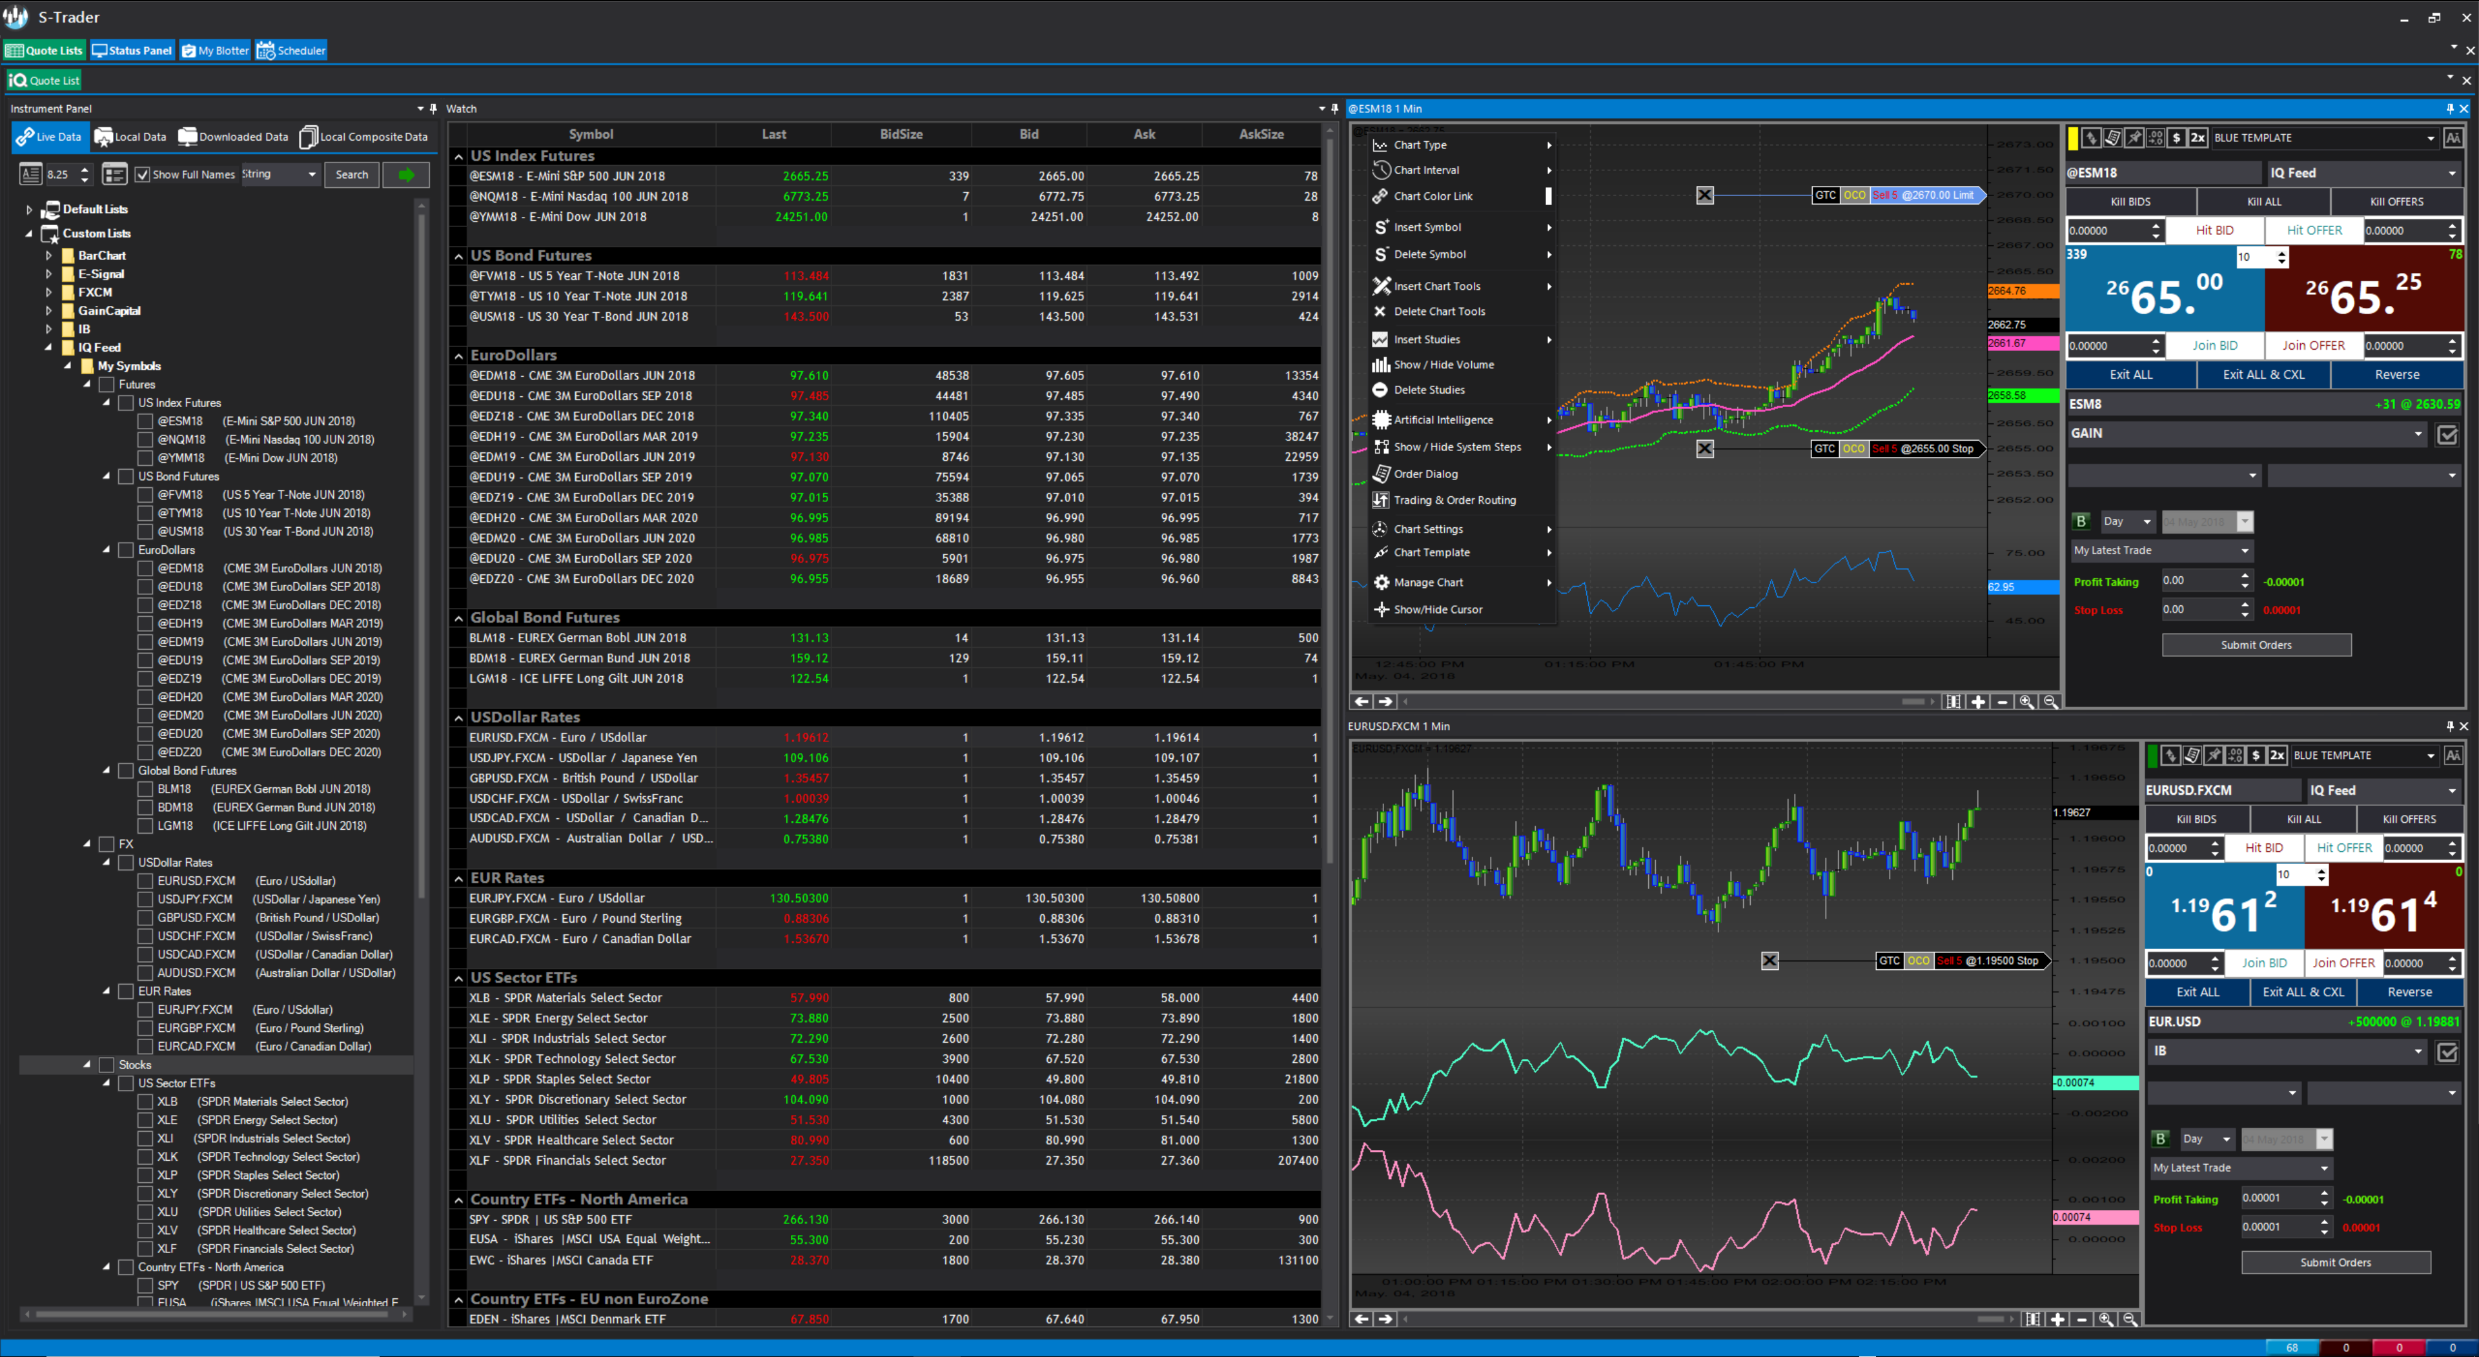
Task: Select Show / Hide Volume menu item
Action: (x=1462, y=365)
